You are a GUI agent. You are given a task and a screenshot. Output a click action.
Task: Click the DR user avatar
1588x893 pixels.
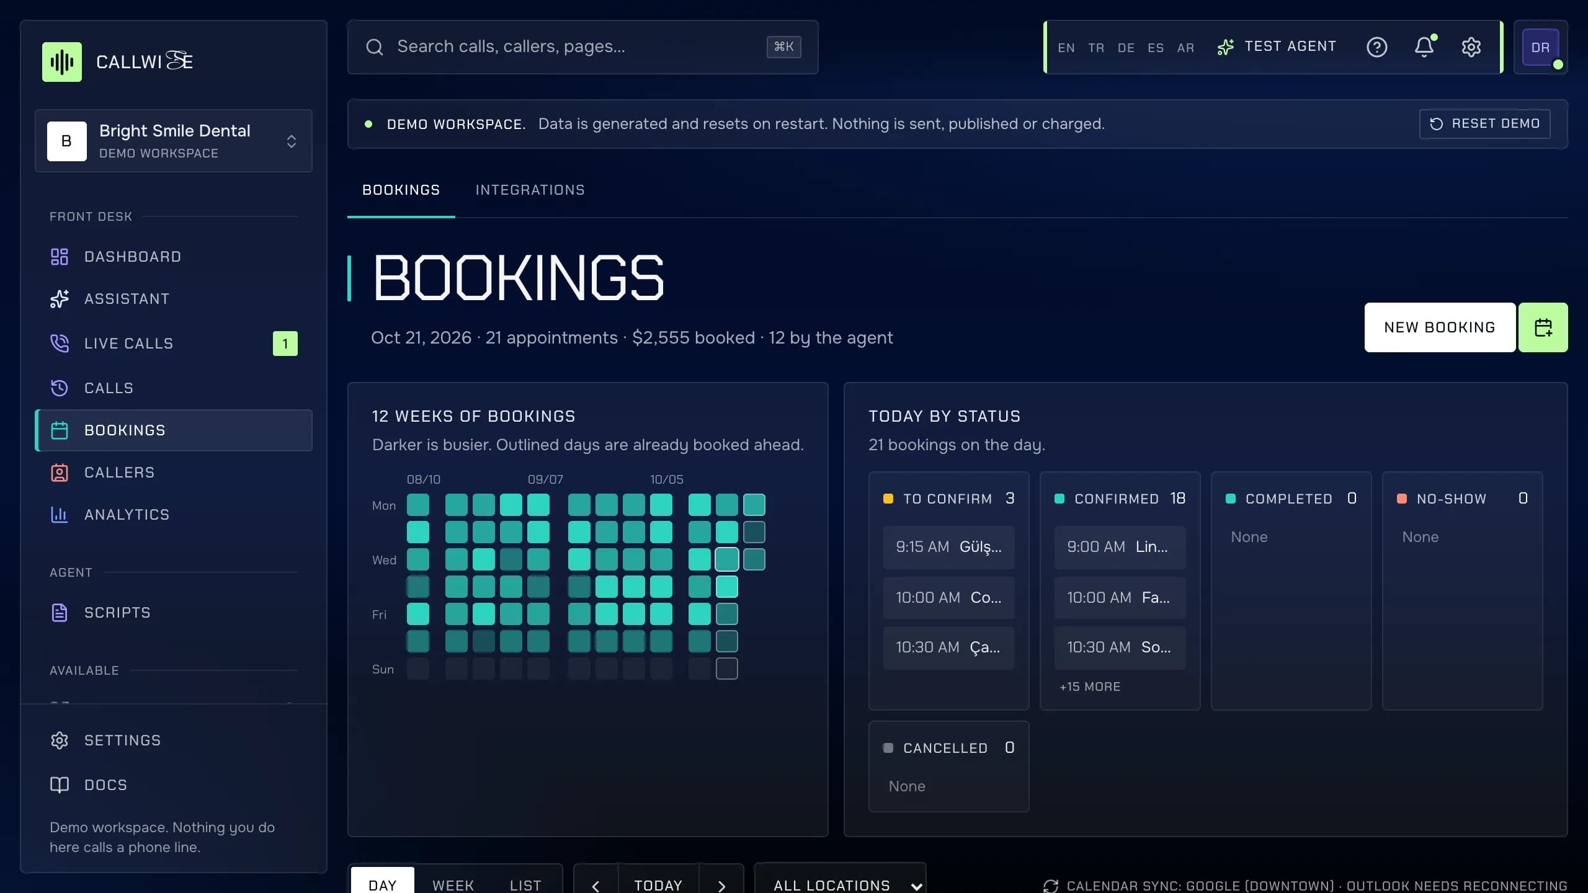tap(1540, 47)
